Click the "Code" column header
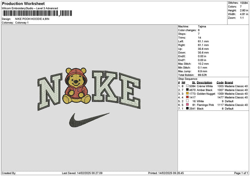This screenshot has height=176, width=250. click(x=220, y=83)
